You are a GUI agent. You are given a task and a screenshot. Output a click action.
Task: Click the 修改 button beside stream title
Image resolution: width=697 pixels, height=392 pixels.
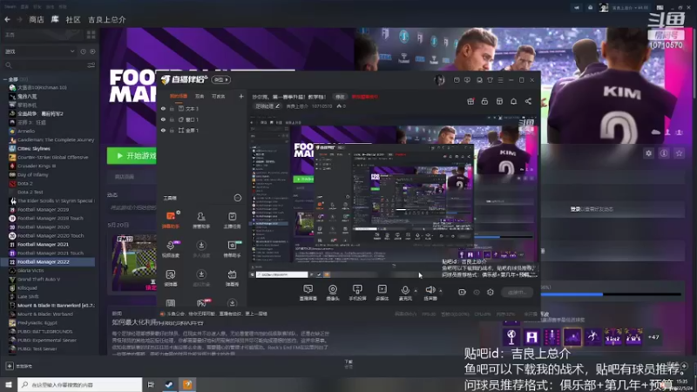(x=340, y=97)
